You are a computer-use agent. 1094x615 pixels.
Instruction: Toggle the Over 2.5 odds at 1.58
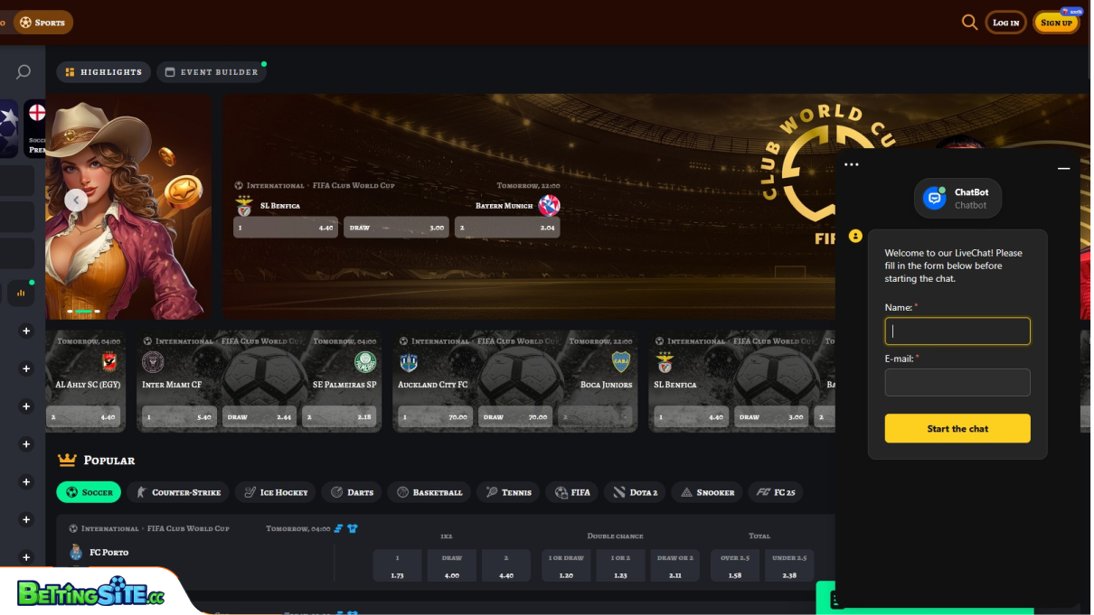coord(735,566)
